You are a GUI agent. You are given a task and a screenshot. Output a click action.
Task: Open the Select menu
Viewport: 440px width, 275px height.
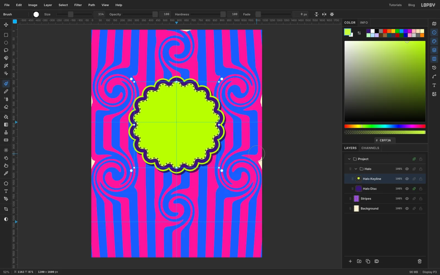[63, 5]
